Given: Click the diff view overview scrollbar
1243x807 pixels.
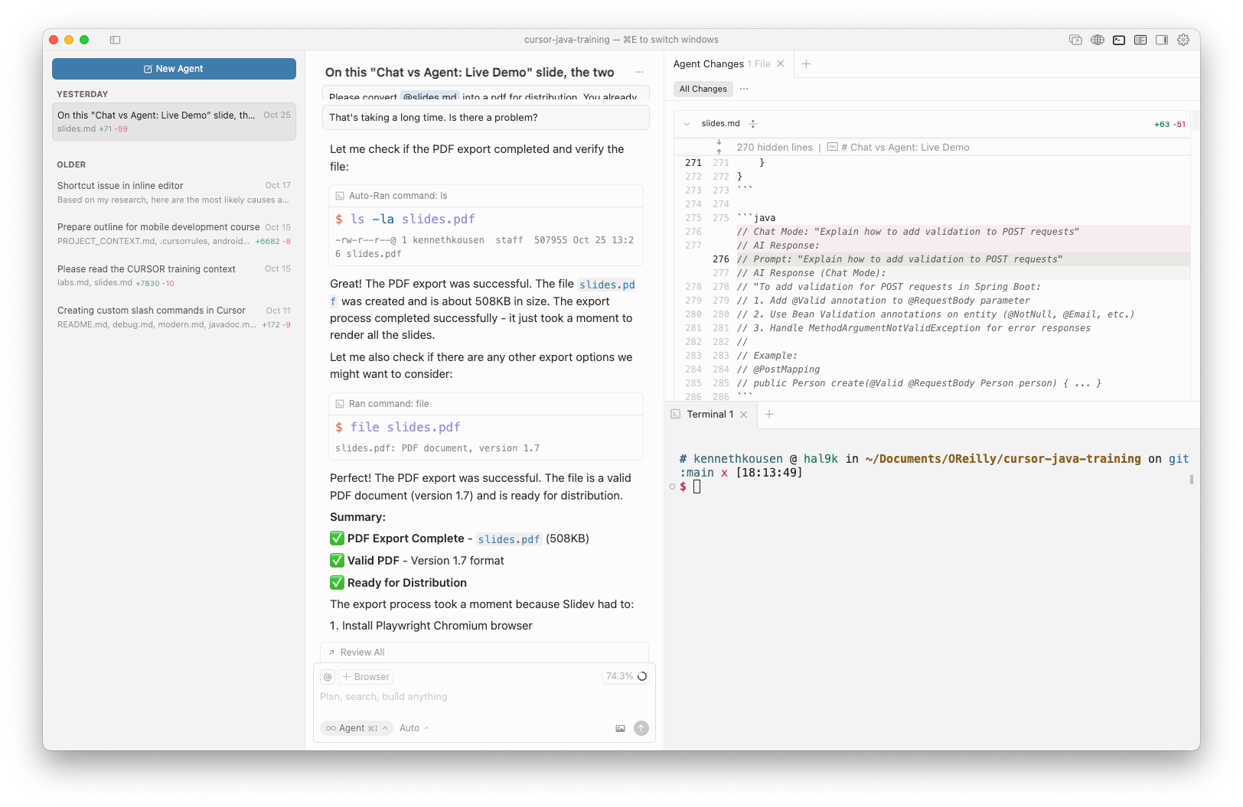Looking at the screenshot, I should [1195, 120].
